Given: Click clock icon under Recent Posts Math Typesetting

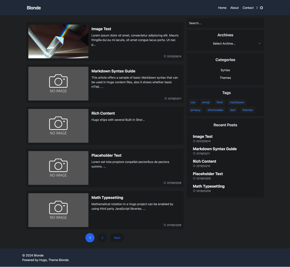Looking at the screenshot, I should click(x=194, y=191).
